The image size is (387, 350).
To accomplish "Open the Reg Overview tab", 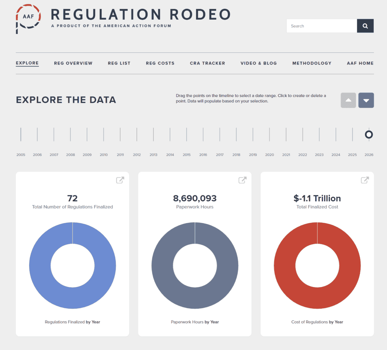I will pyautogui.click(x=73, y=63).
